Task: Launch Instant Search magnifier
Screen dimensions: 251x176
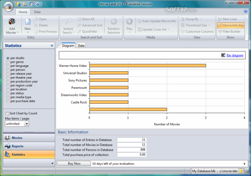Action: pos(68,21)
